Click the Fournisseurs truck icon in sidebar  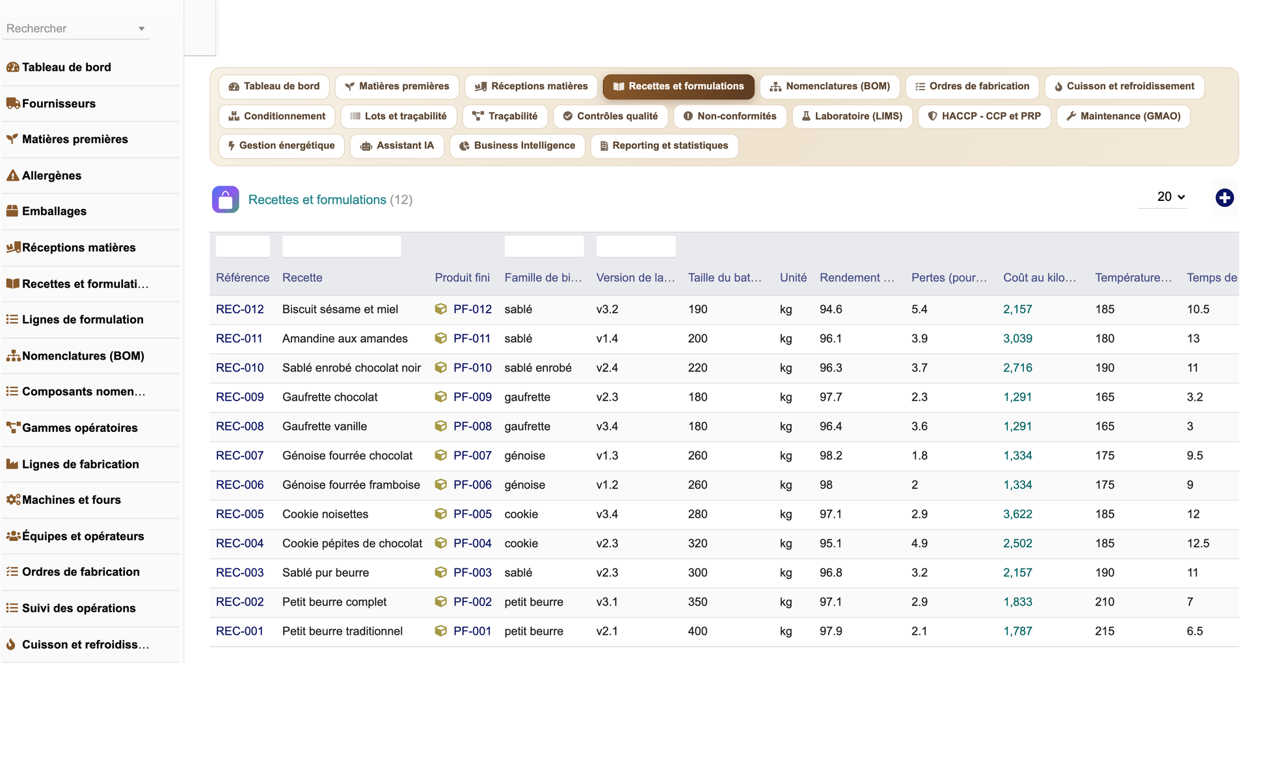point(12,103)
